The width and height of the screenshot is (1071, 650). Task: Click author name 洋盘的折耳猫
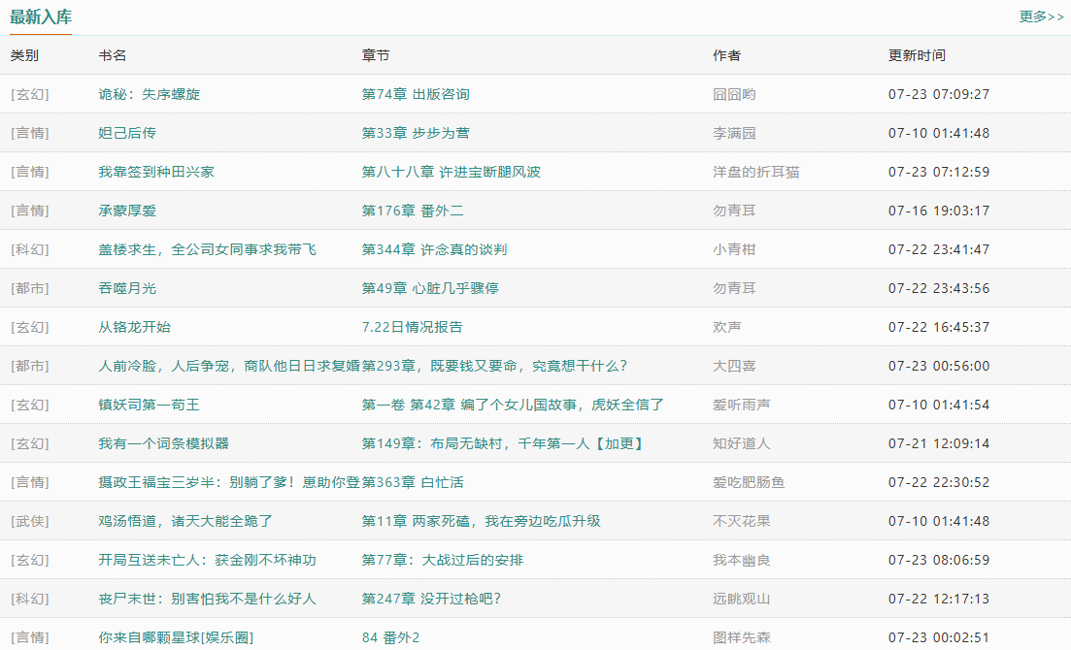pyautogui.click(x=756, y=172)
